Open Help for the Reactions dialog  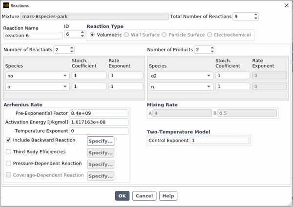pyautogui.click(x=168, y=196)
